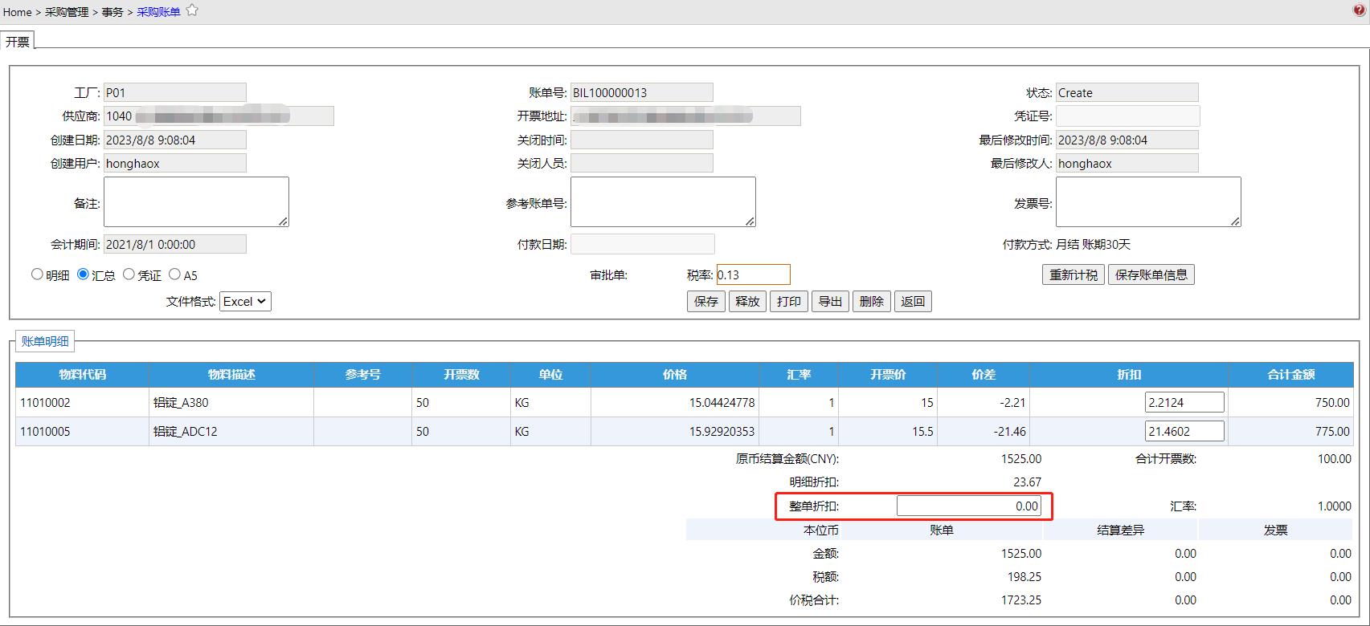Click the 关闭时间 field
This screenshot has height=626, width=1370.
tap(641, 140)
